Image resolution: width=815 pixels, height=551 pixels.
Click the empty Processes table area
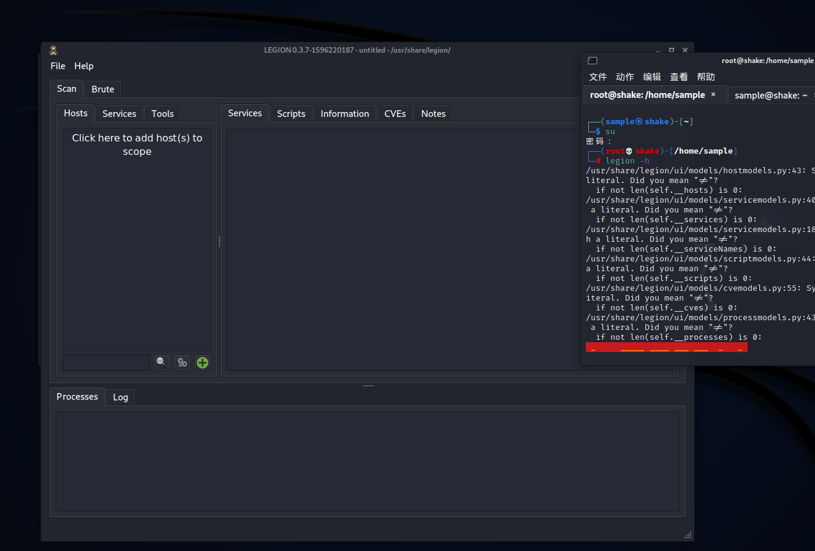click(x=368, y=462)
